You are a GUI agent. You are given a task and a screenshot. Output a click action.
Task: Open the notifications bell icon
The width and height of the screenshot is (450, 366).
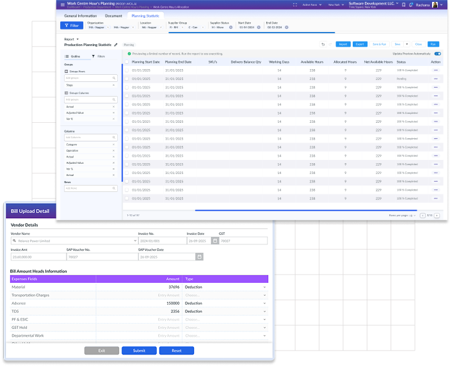pos(411,5)
